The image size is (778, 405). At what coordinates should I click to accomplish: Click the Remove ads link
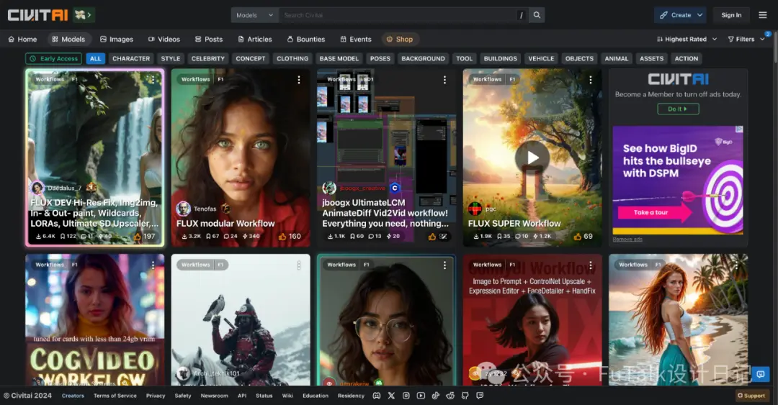[627, 240]
